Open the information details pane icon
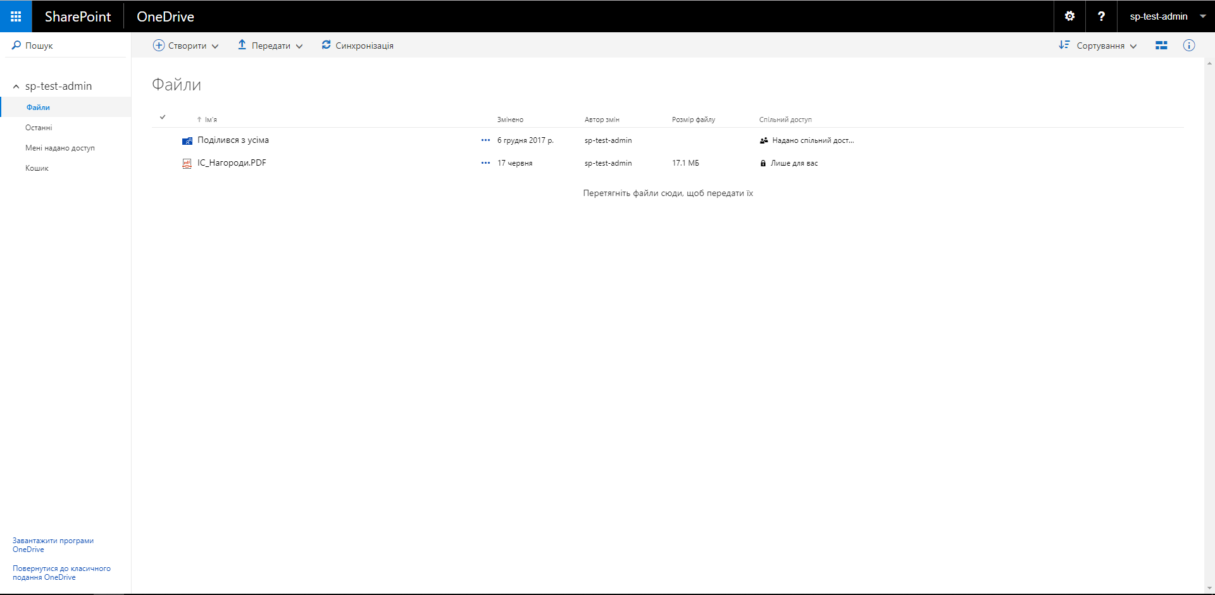This screenshot has width=1215, height=595. pos(1189,46)
